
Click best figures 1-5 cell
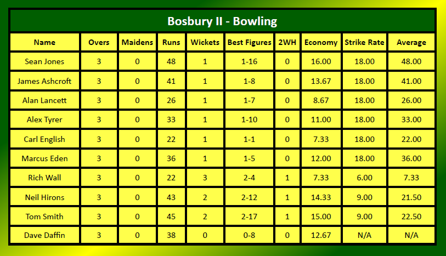pyautogui.click(x=250, y=158)
